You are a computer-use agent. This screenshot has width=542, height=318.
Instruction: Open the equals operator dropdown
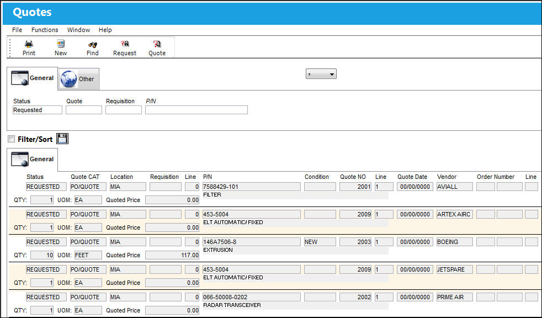[x=321, y=74]
